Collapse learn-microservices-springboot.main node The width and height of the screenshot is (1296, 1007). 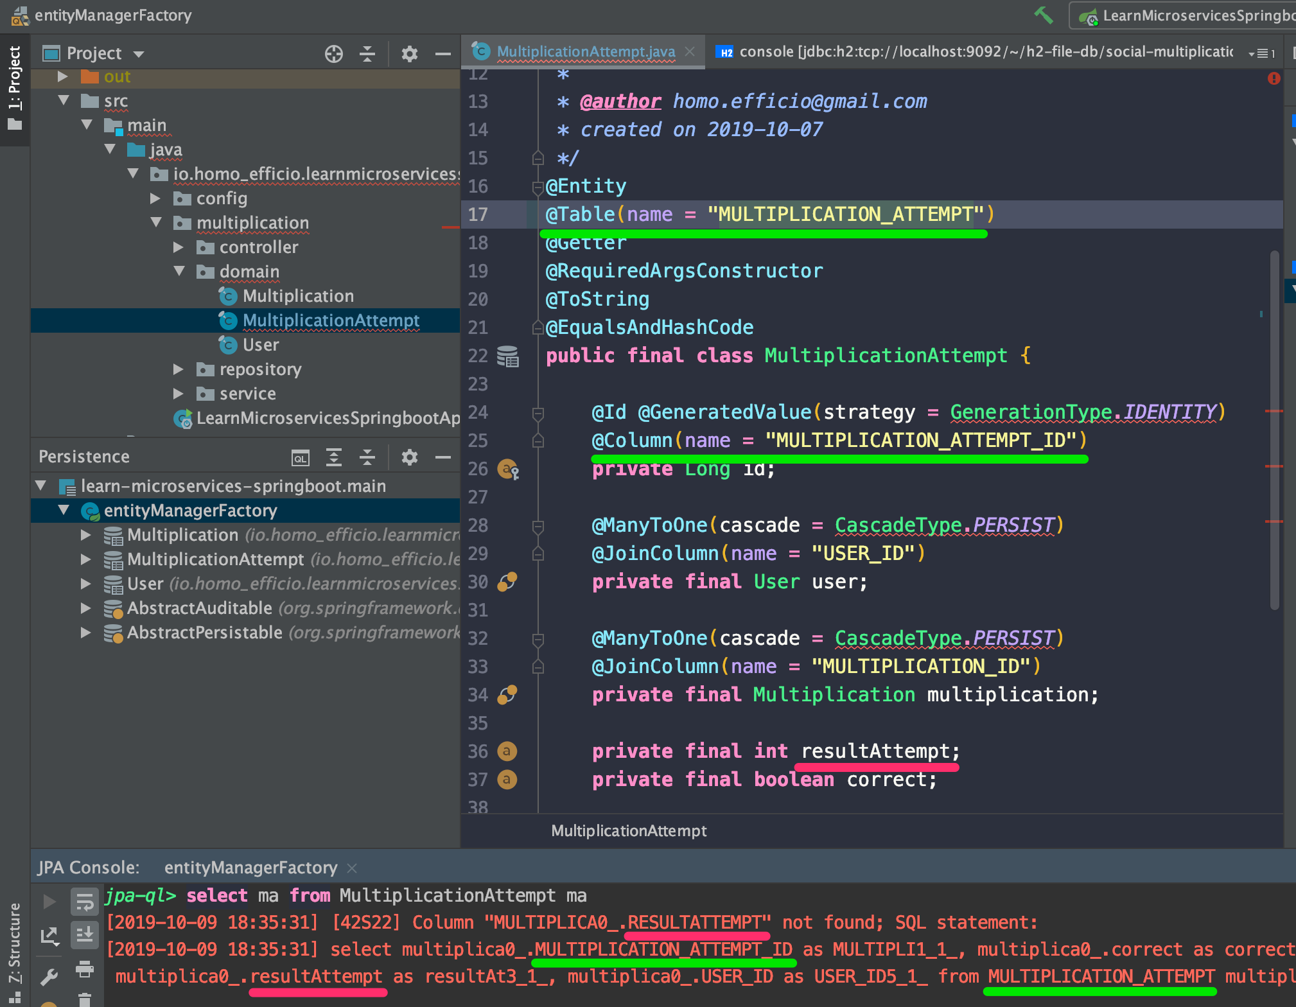[41, 486]
